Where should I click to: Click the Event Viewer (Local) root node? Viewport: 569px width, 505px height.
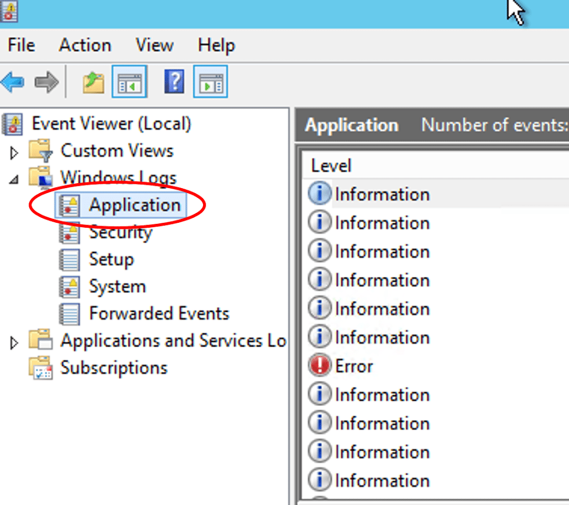pos(111,123)
